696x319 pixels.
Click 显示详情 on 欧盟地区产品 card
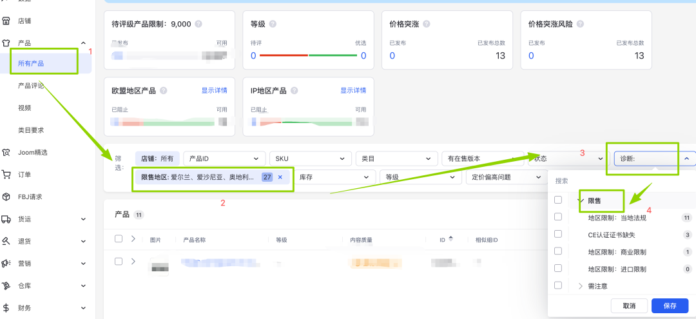[x=214, y=90]
